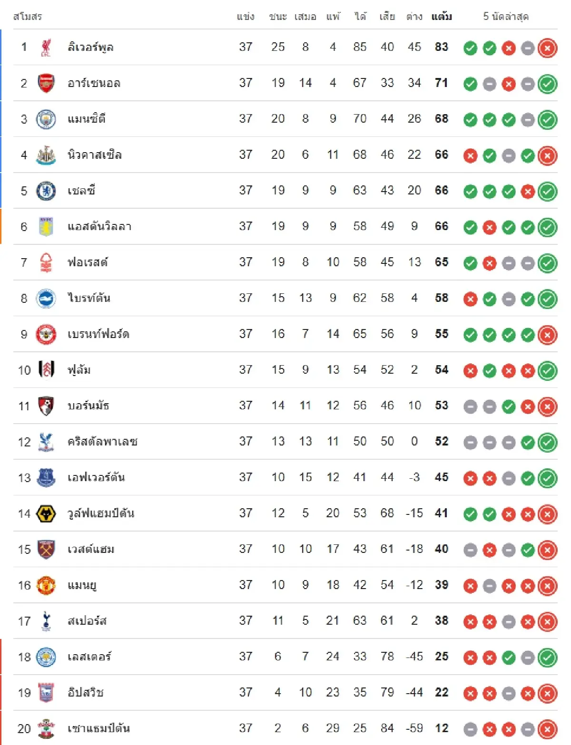This screenshot has width=571, height=745.
Task: Click Arsenal's latest match win icon
Action: tap(547, 84)
